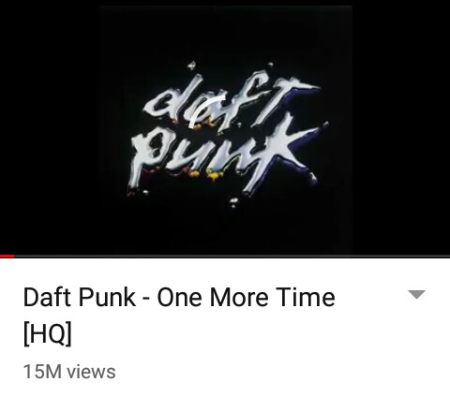Click the black letterbox left of the video

[50, 127]
